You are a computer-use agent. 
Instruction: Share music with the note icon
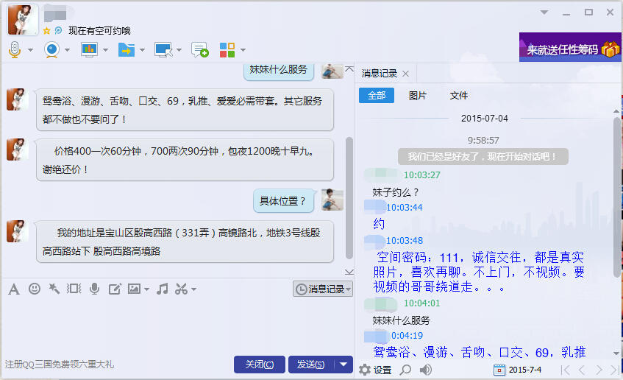[x=162, y=289]
